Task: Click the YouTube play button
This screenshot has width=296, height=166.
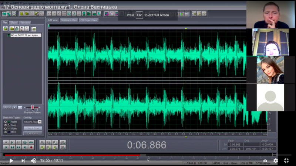Action: click(11, 160)
